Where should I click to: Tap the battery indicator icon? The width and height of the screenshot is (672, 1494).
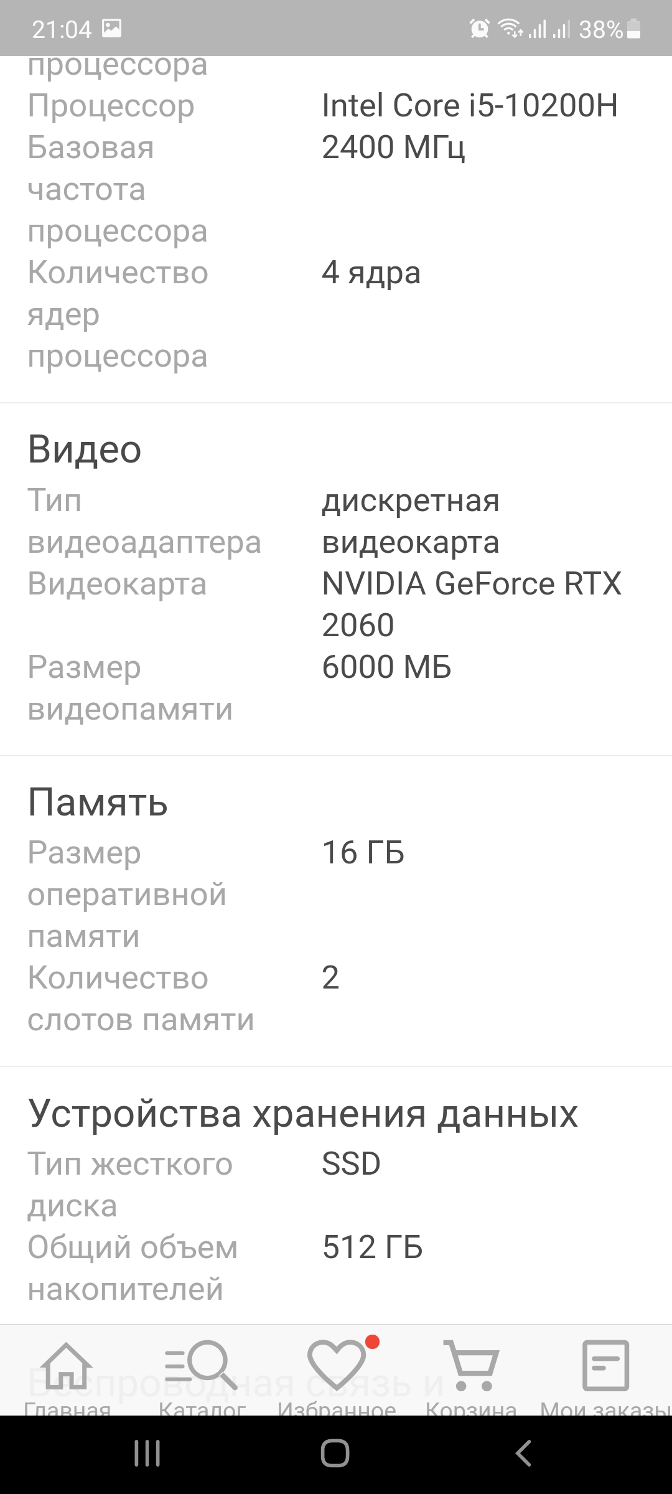tap(633, 29)
